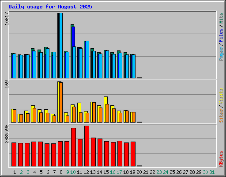Select green day label 24 on the x-axis

click(x=166, y=172)
